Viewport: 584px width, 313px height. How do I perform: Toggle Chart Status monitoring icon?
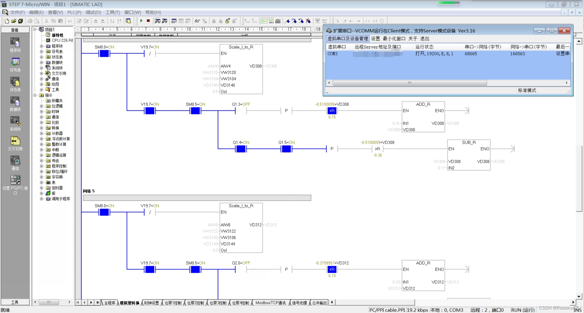(174, 21)
